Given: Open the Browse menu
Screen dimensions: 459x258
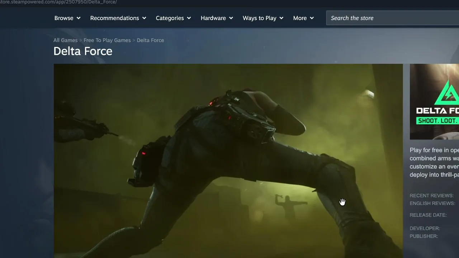Looking at the screenshot, I should click(x=67, y=18).
